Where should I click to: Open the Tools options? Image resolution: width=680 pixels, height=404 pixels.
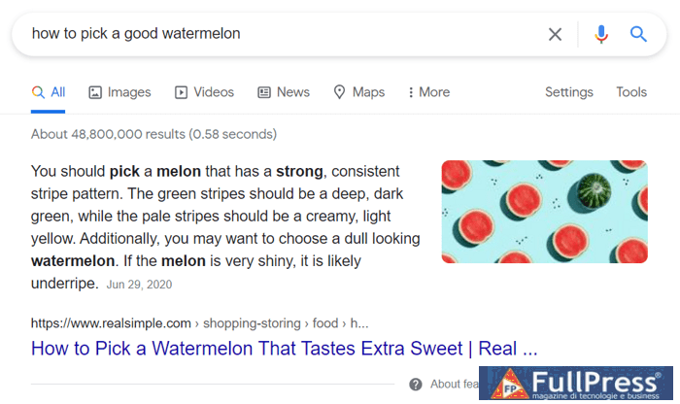coord(631,92)
